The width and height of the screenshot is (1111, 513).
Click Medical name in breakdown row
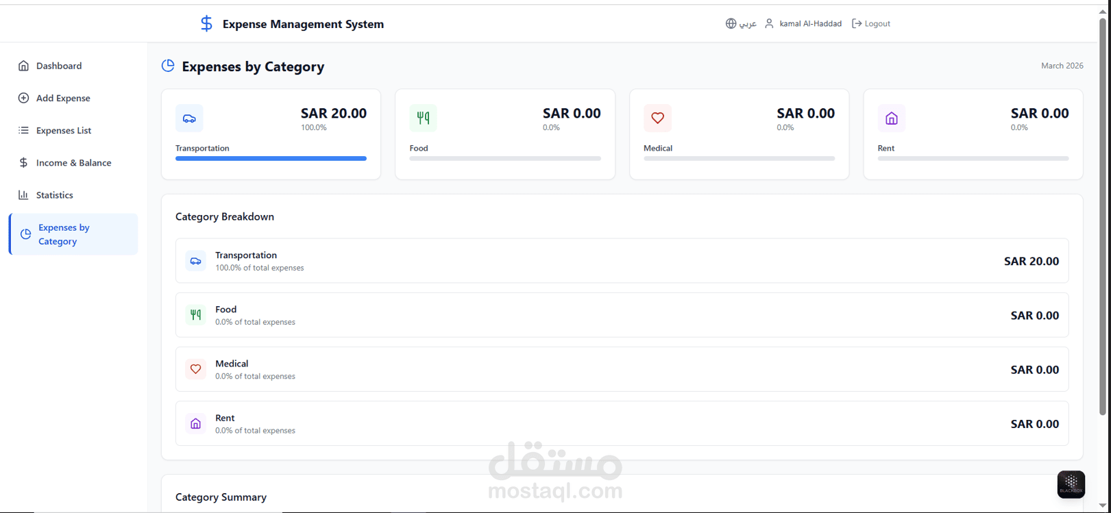point(232,363)
